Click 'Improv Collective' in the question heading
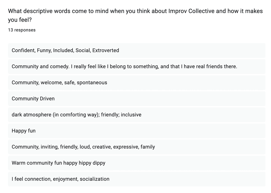Viewport: 271px width, 193px height. pos(191,11)
